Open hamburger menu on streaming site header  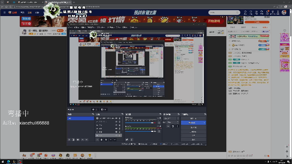pos(4,12)
